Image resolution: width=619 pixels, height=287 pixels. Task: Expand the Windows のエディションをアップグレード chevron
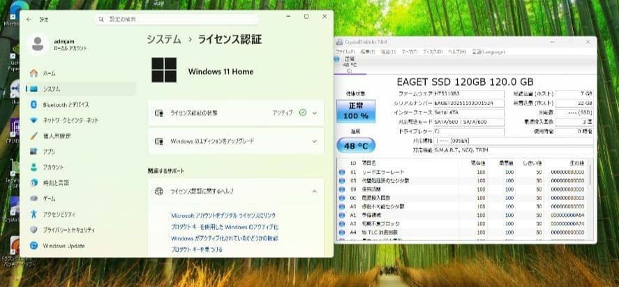point(315,141)
